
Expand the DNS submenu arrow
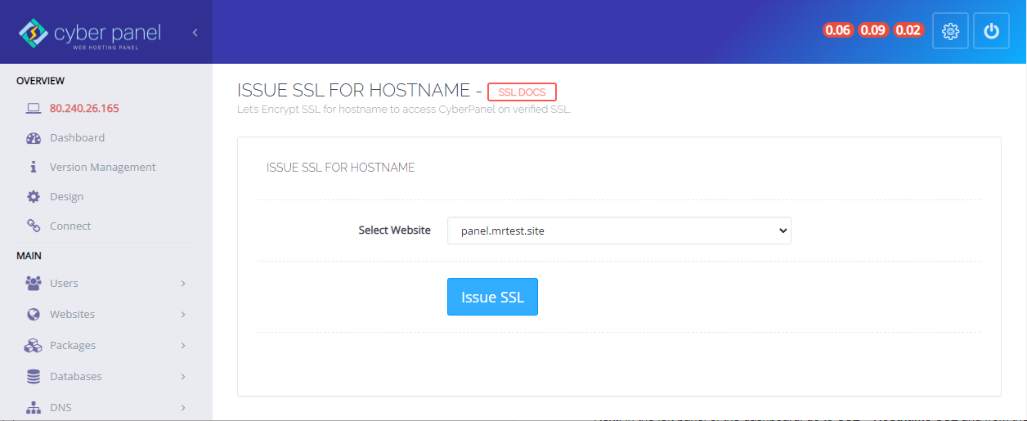pyautogui.click(x=183, y=408)
